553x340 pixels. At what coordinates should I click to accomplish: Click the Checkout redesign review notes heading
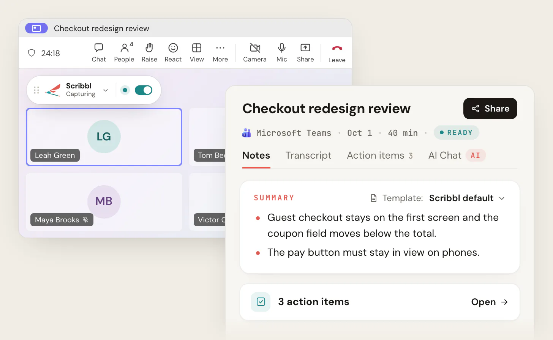[327, 109]
